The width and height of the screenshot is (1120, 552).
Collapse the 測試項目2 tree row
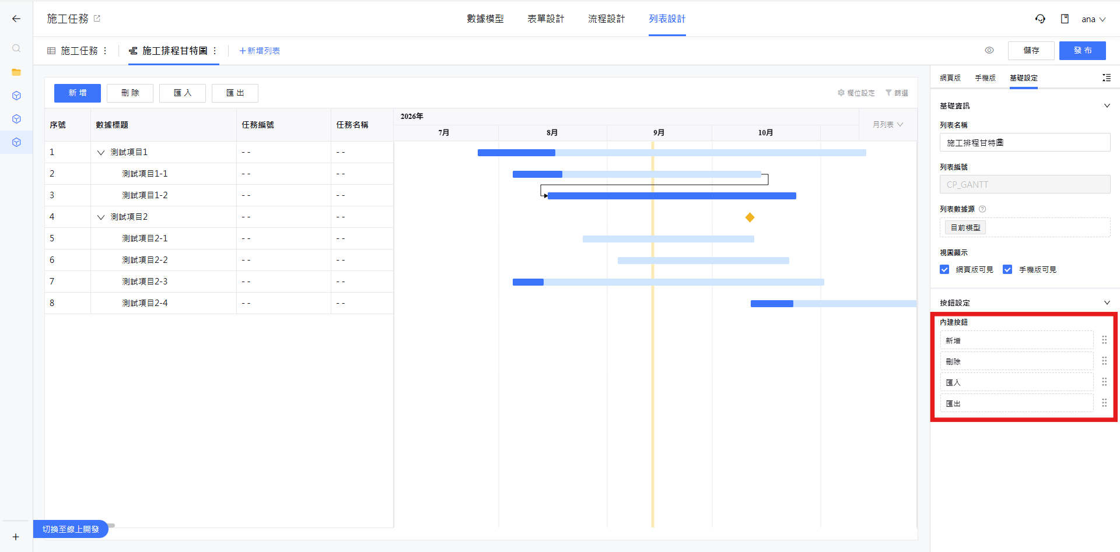101,217
